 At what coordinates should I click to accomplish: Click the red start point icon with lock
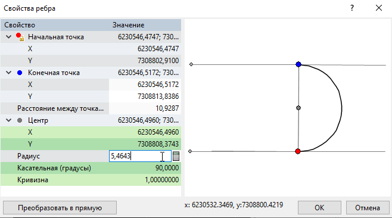[20, 37]
